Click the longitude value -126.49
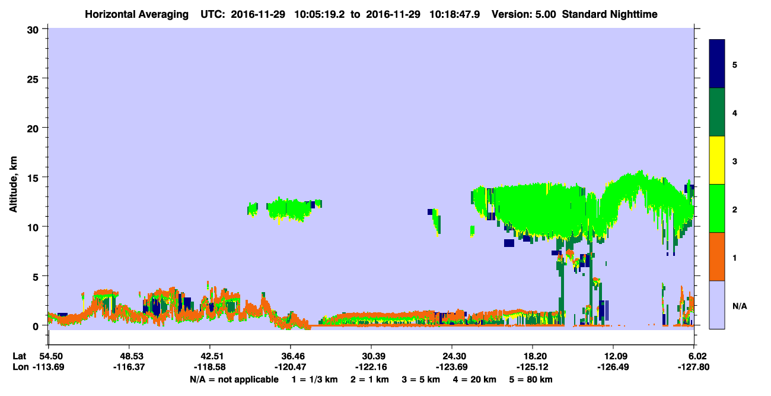The image size is (771, 396). point(613,367)
